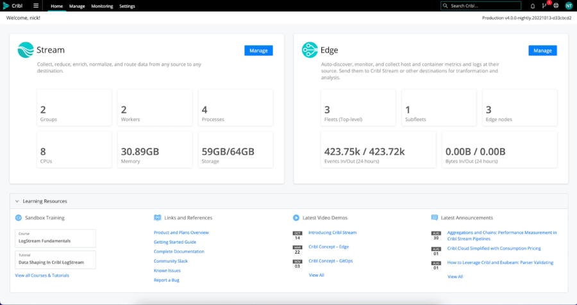
Task: Open the Memory 30.89GB tile
Action: click(155, 150)
